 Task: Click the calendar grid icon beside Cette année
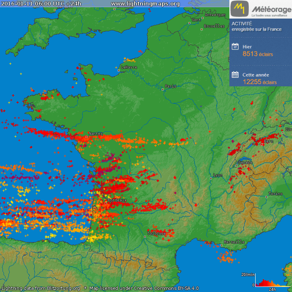(235, 75)
